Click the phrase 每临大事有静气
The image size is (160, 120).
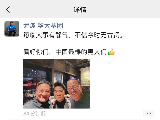click(x=45, y=35)
